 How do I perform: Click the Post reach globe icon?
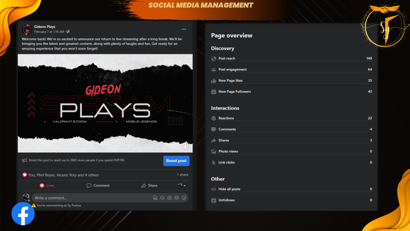coord(214,58)
